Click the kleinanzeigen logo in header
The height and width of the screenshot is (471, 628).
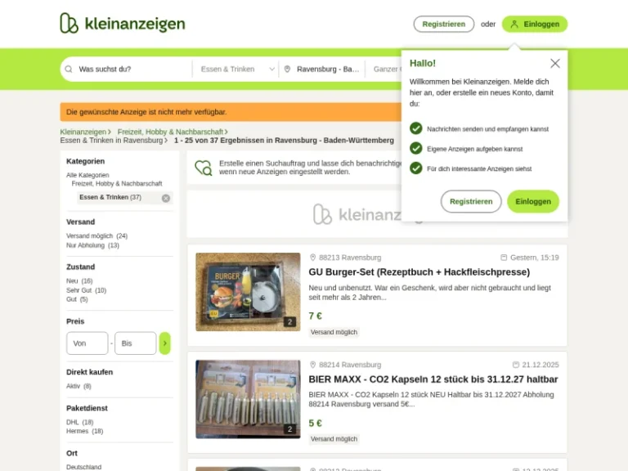[123, 23]
